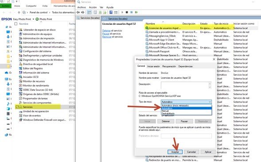Open Vista ribbon tab in Explorer
The height and width of the screenshot is (162, 261).
pyautogui.click(x=45, y=6)
